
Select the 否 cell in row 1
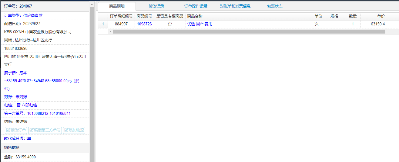pos(170,24)
